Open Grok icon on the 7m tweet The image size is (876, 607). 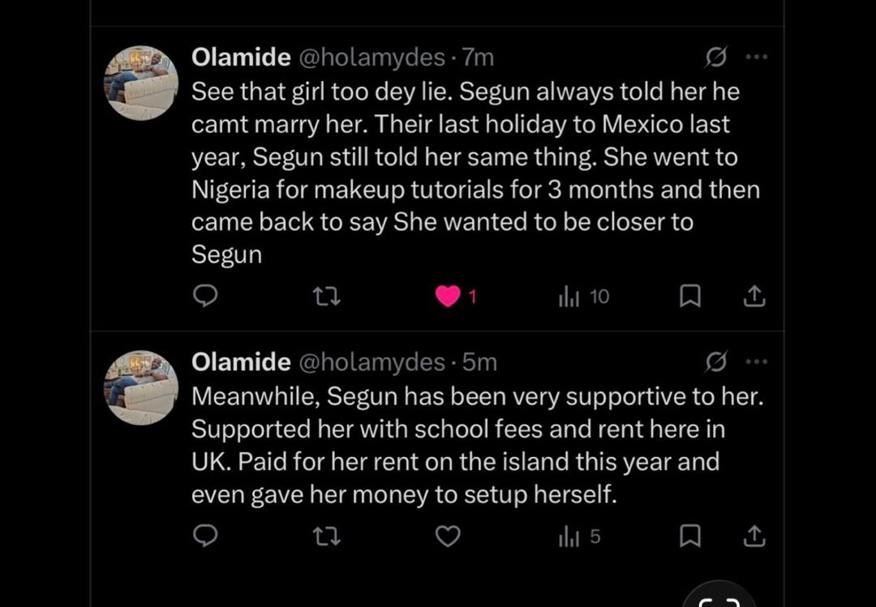[x=715, y=57]
